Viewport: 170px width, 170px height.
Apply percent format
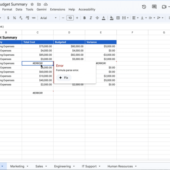click(14, 18)
